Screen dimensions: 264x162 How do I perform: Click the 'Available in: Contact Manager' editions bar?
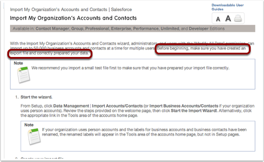133,29
